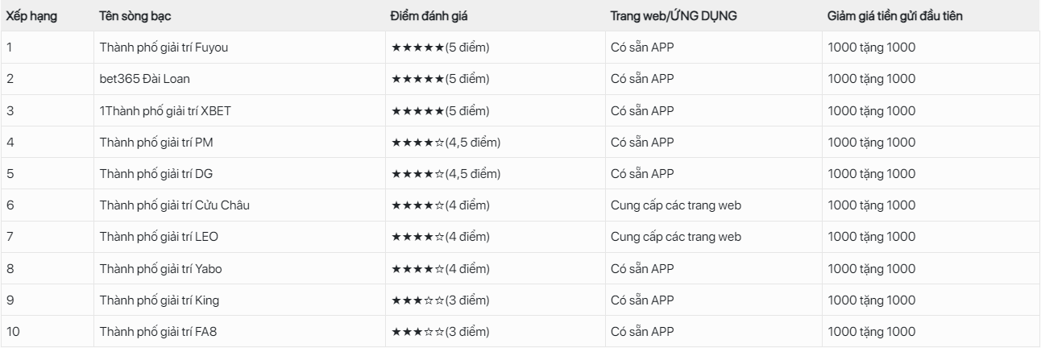Select the "Thành phố giải trí PM" cell
This screenshot has width=1041, height=348.
[x=156, y=142]
